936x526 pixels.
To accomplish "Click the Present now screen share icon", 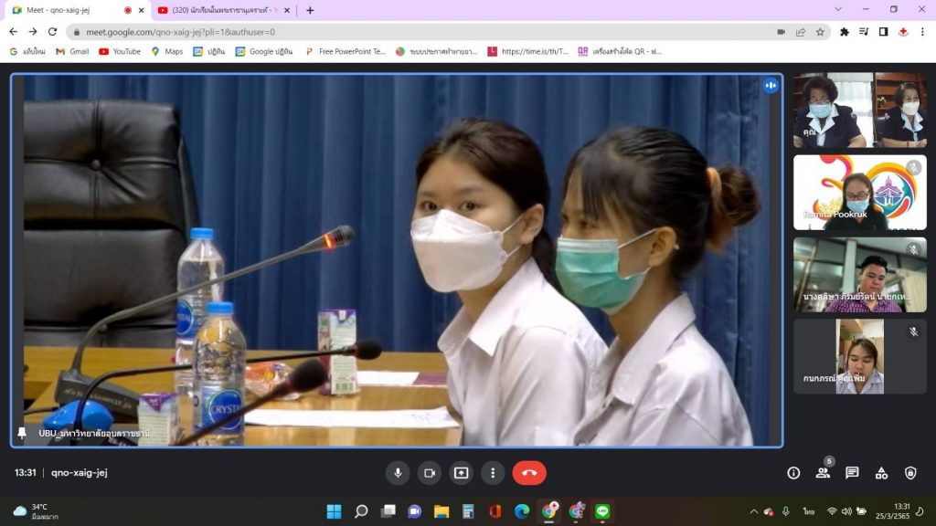I will click(x=461, y=473).
